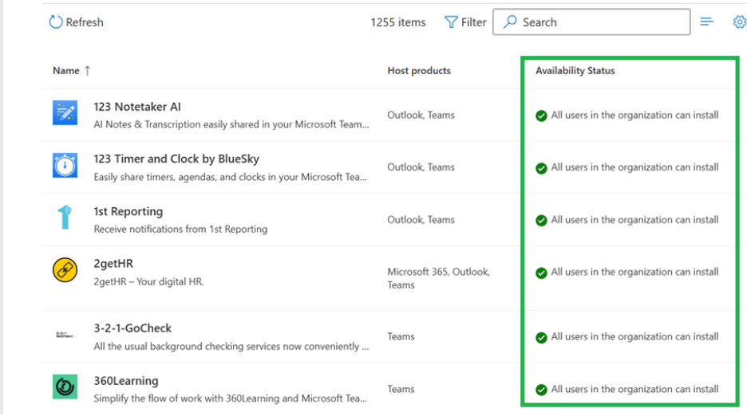Sort by the Name column header
Image resolution: width=747 pixels, height=416 pixels.
click(x=66, y=71)
